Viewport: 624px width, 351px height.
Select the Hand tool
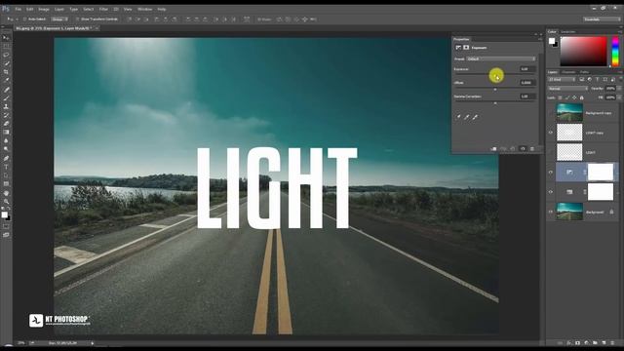point(6,193)
